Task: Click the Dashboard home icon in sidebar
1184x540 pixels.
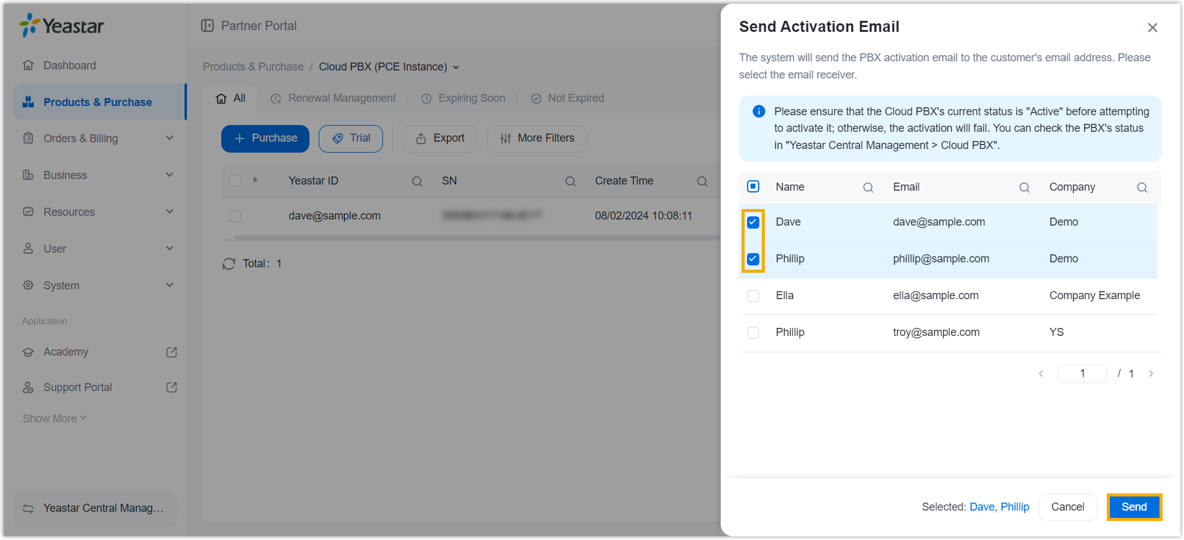Action: coord(28,66)
